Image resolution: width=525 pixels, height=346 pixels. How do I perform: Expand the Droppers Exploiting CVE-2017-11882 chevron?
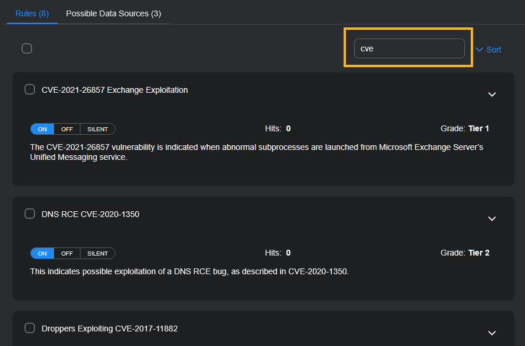click(x=492, y=333)
